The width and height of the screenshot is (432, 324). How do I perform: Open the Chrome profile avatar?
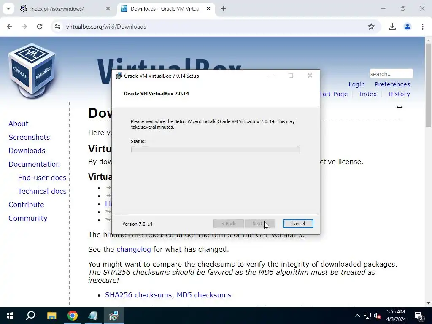[x=408, y=27]
